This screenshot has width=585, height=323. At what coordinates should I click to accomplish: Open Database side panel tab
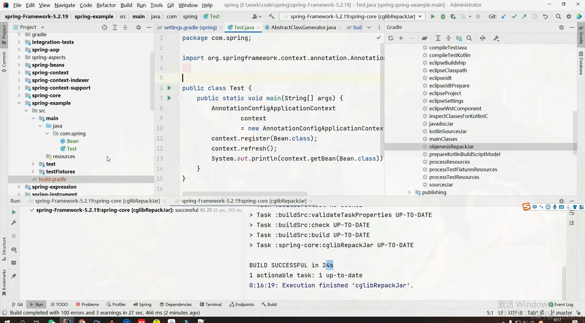click(x=581, y=63)
